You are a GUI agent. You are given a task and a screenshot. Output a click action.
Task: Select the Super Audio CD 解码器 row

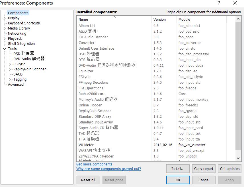coord(156,128)
